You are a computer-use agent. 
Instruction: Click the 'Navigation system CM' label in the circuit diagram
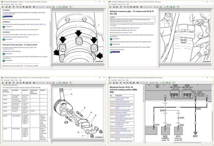[x=165, y=139]
